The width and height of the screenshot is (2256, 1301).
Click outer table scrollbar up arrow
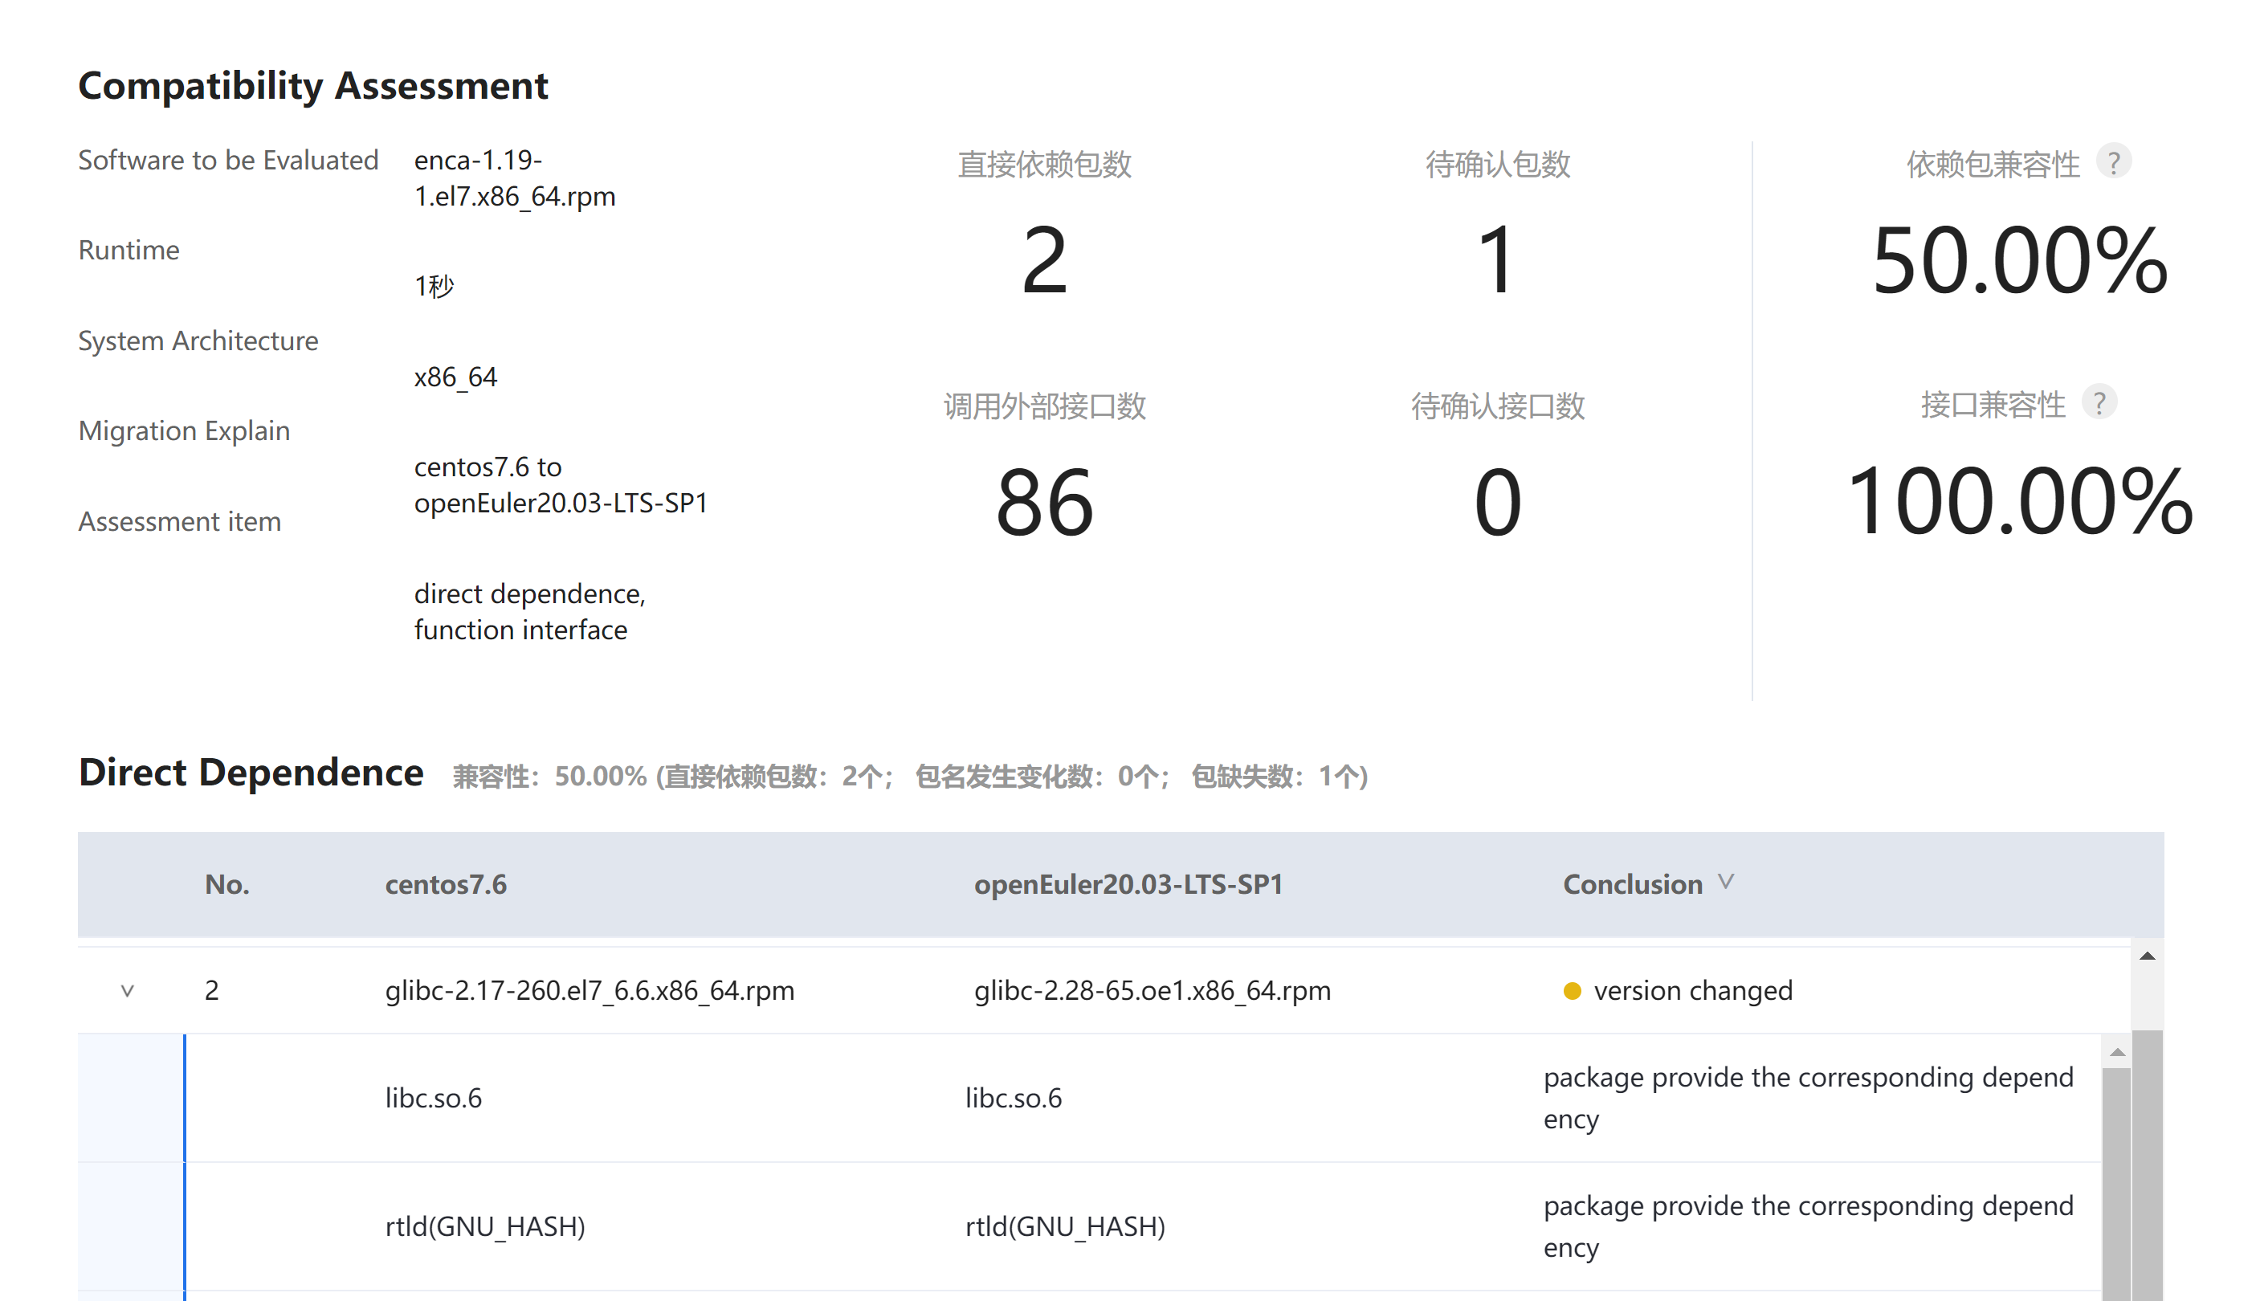2147,956
